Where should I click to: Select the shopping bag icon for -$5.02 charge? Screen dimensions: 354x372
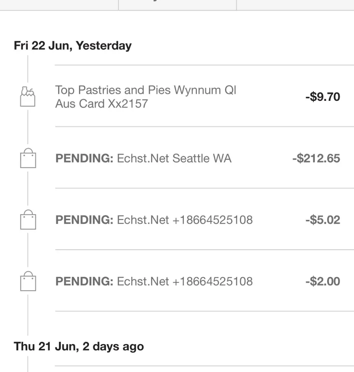tap(28, 220)
